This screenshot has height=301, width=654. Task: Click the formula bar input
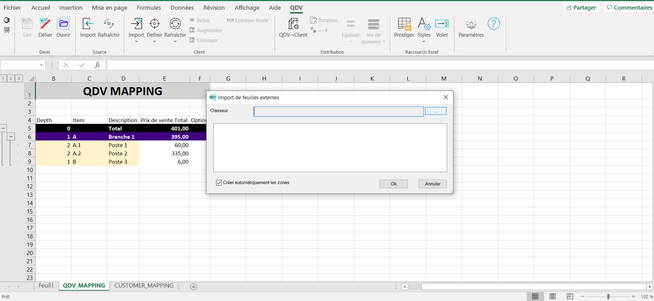380,65
